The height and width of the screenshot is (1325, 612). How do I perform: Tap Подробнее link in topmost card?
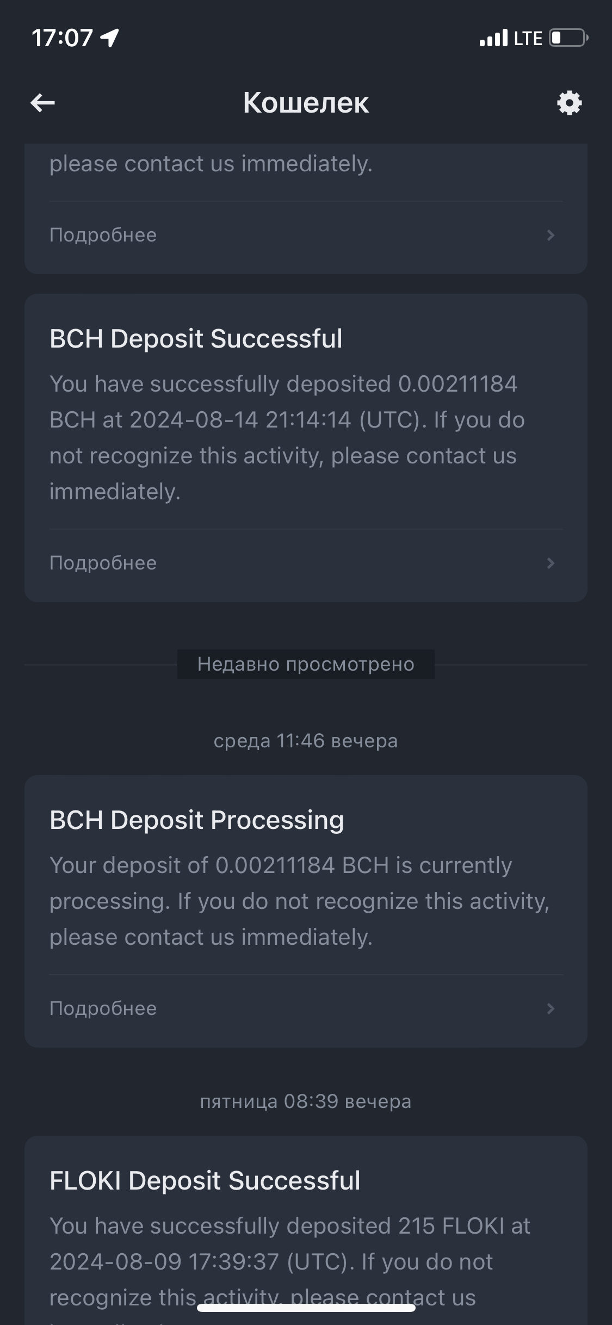pyautogui.click(x=103, y=235)
